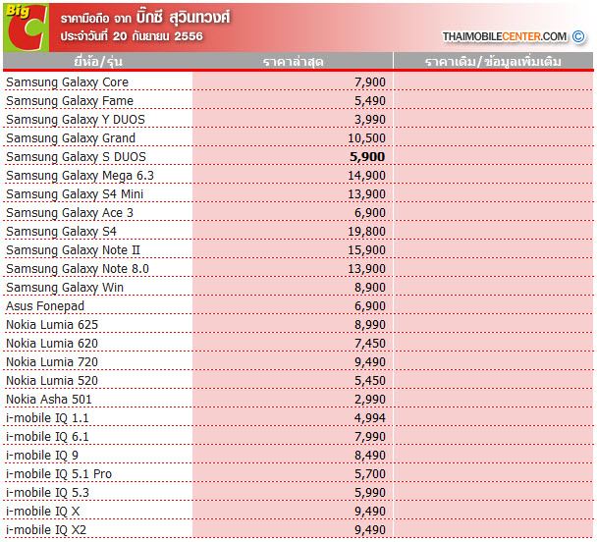597x542 pixels.
Task: Select i-mobile IQ 6.1 text
Action: (47, 437)
